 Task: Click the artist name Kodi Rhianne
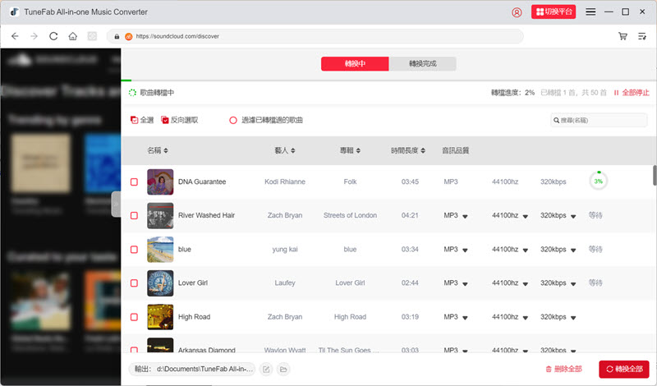click(x=285, y=182)
